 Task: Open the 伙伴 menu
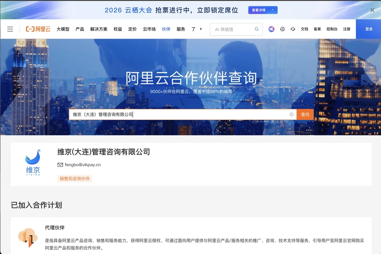pos(166,29)
